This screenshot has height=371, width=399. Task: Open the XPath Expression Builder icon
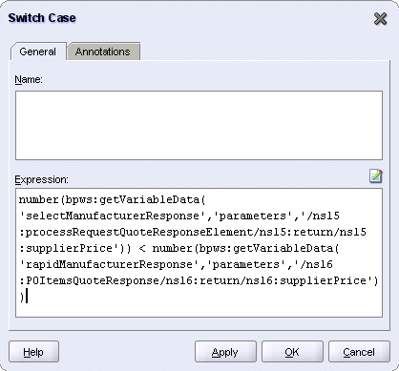coord(375,175)
